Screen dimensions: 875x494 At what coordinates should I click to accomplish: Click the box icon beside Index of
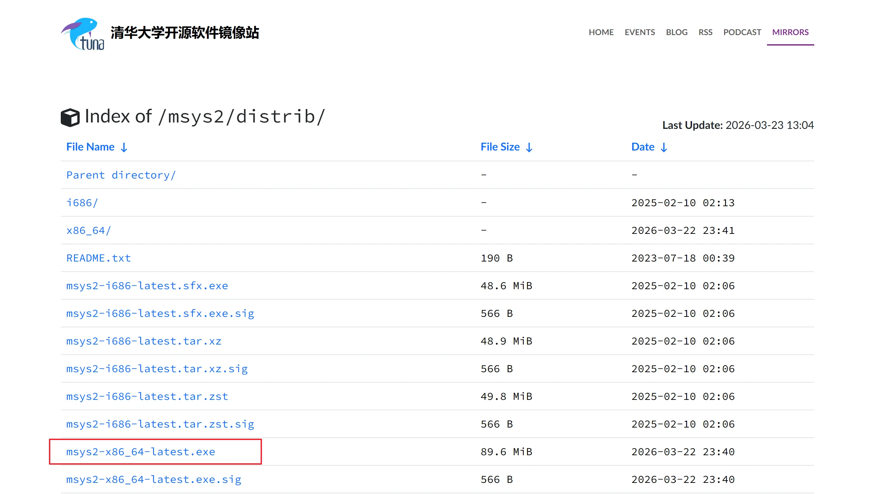pyautogui.click(x=70, y=117)
